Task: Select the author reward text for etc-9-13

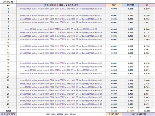Action: [x=61, y=50]
